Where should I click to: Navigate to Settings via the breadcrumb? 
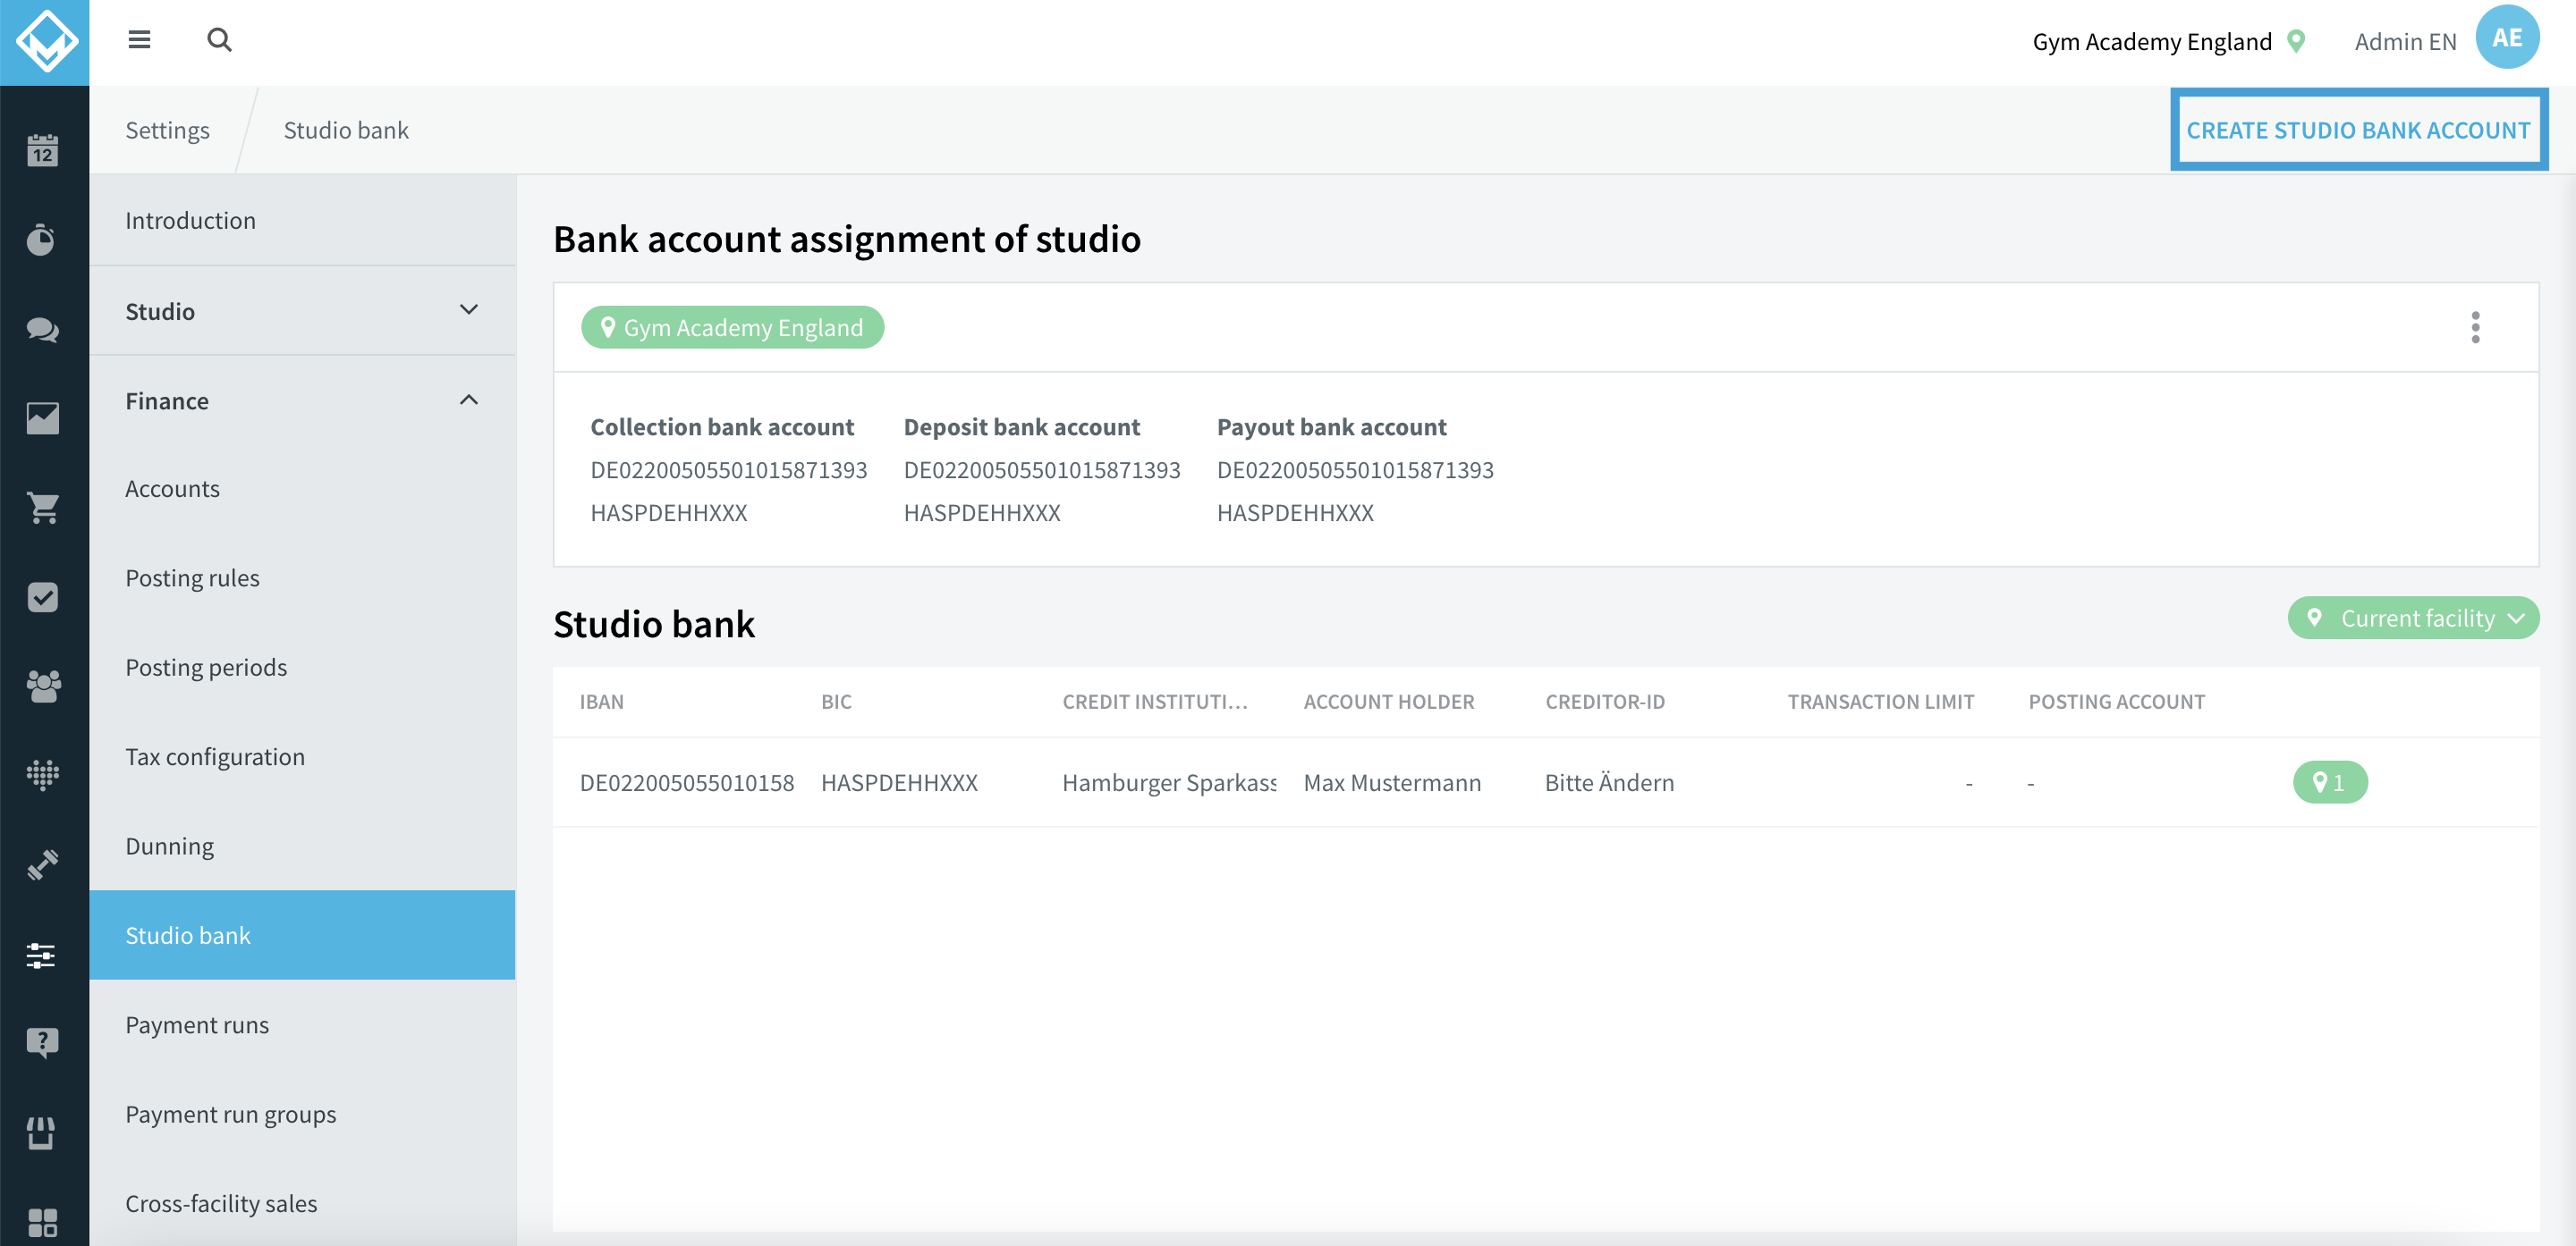point(168,130)
